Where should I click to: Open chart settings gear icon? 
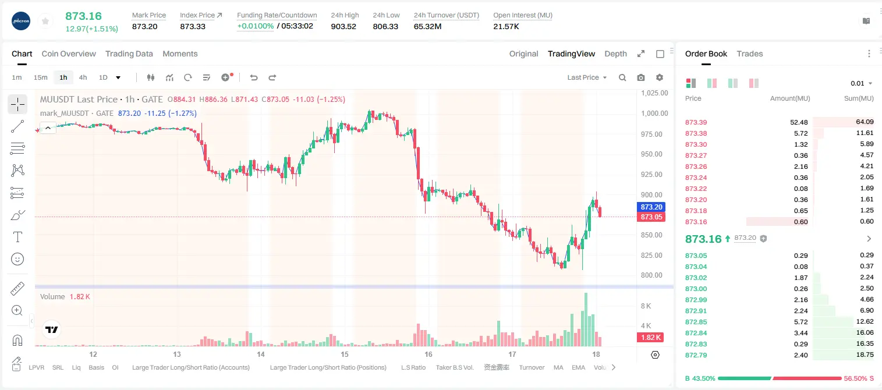(x=660, y=77)
